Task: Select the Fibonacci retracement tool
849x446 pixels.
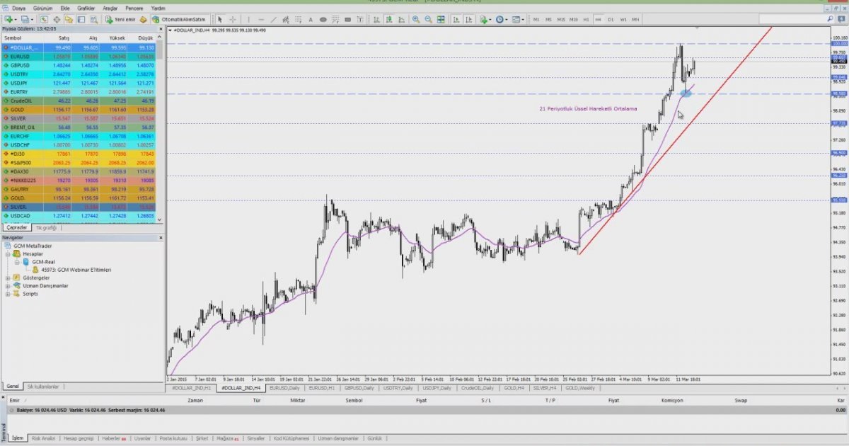Action: point(299,20)
